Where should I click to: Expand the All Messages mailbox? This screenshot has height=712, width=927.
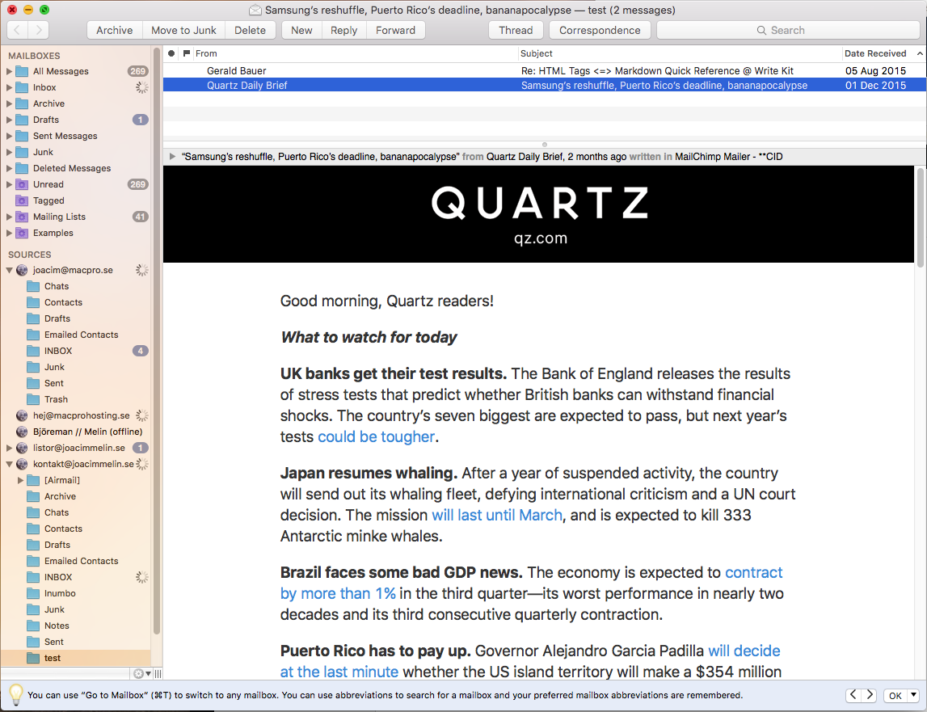9,71
